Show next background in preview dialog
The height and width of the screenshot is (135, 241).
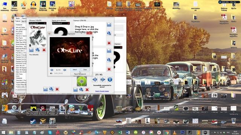click(65, 70)
